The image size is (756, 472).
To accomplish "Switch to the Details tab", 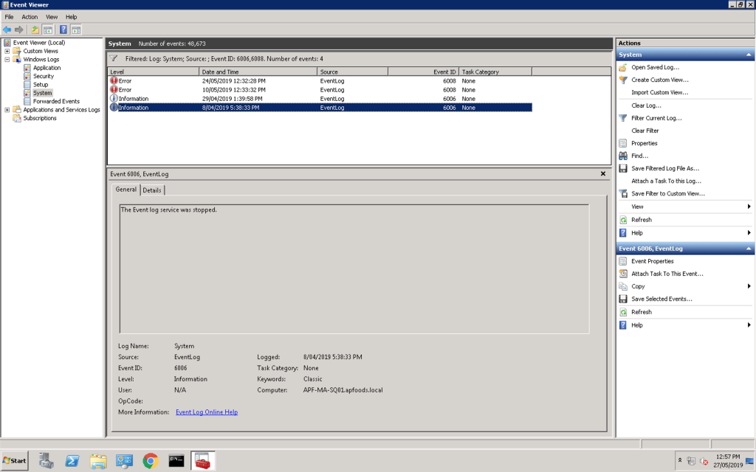I will 152,190.
